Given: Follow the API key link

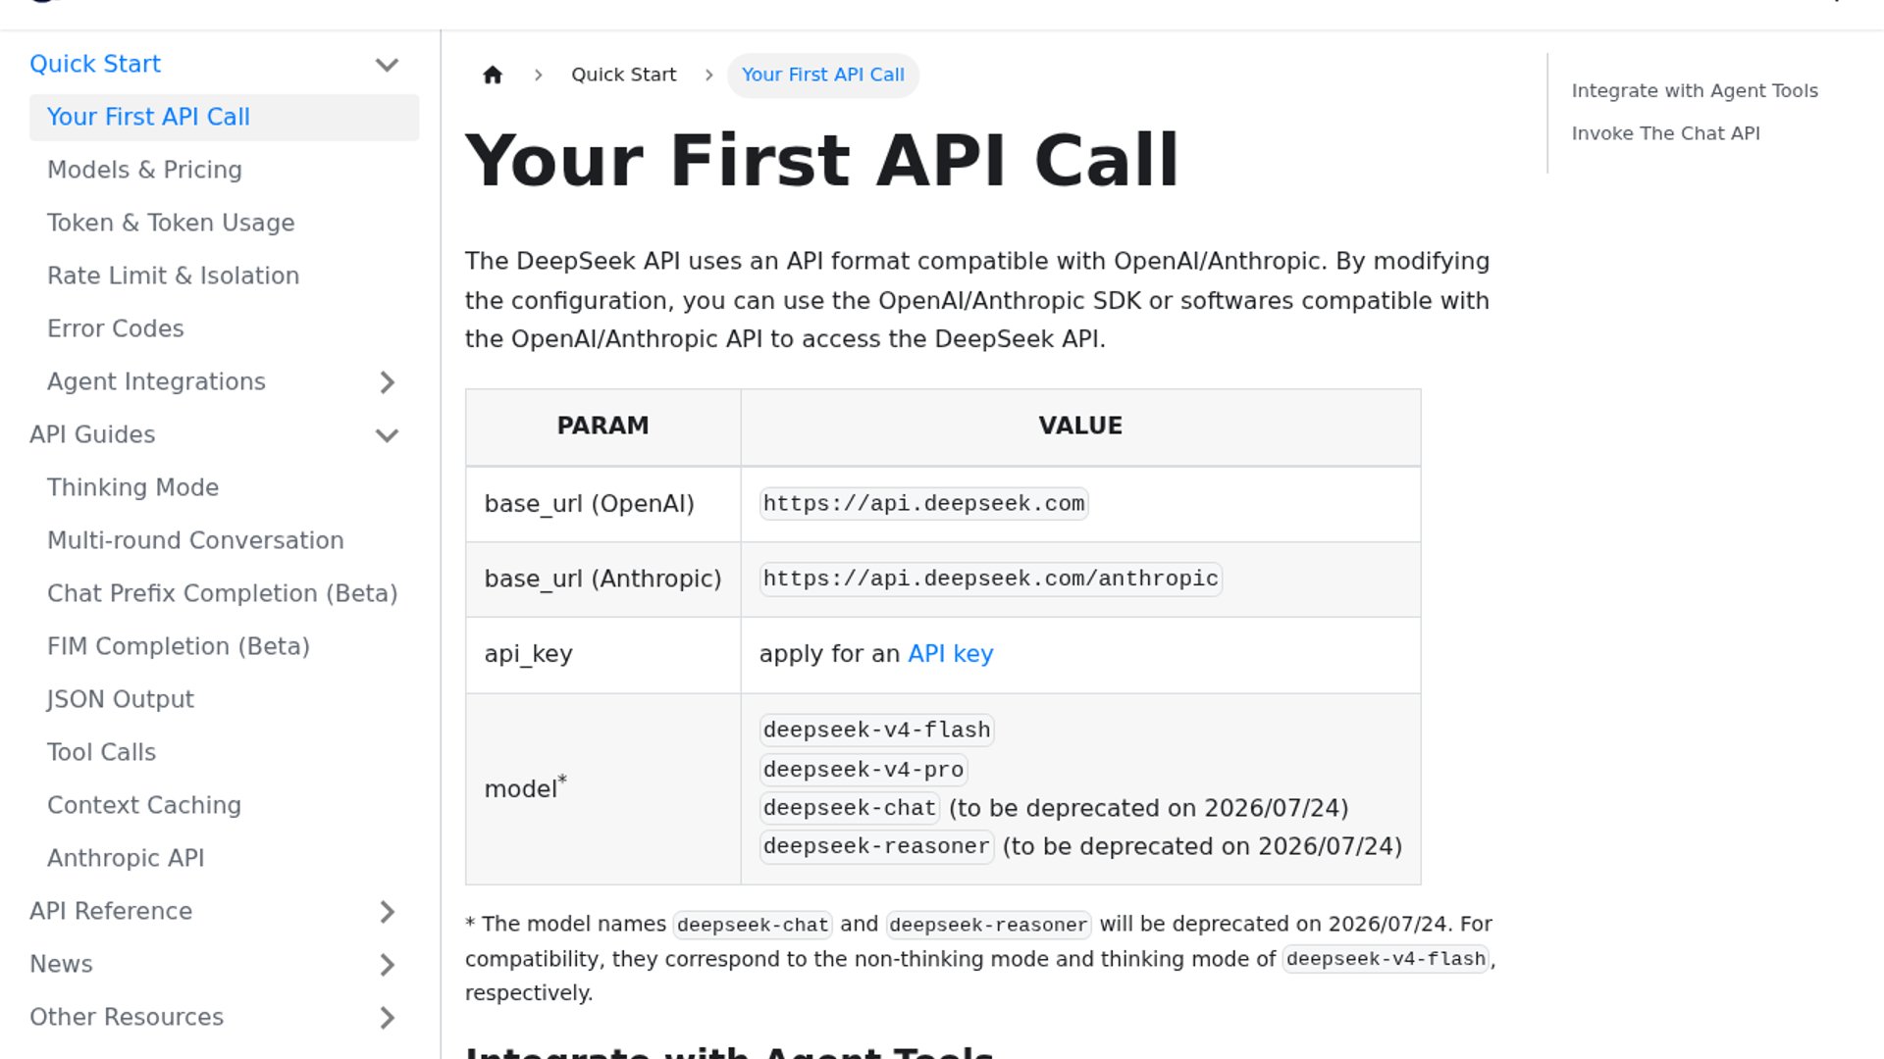Looking at the screenshot, I should click(x=951, y=654).
